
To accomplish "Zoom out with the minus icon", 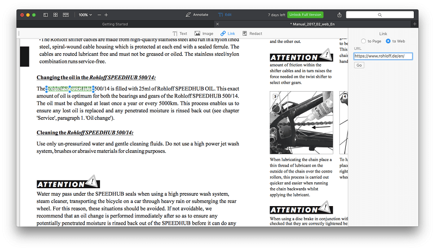I will pyautogui.click(x=100, y=15).
